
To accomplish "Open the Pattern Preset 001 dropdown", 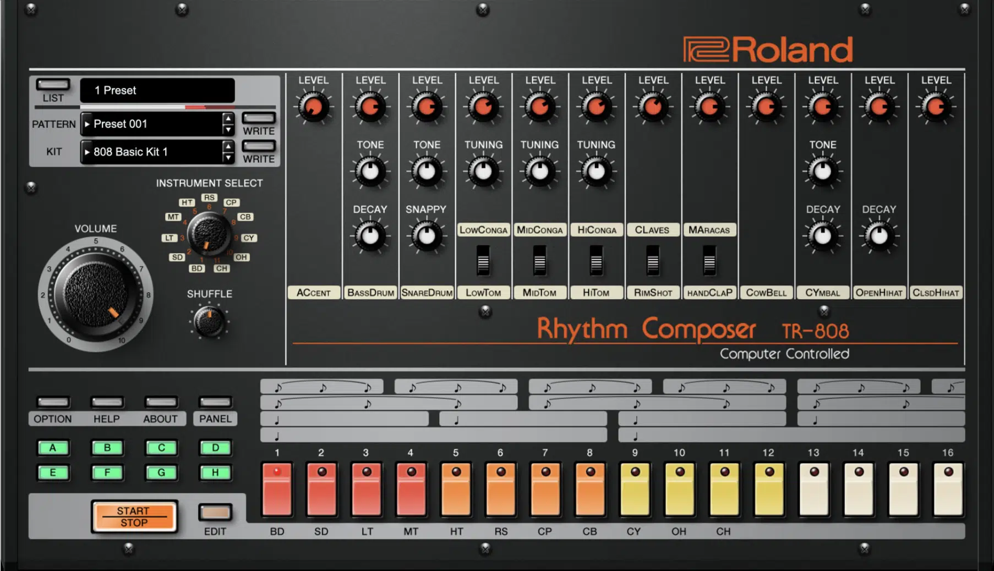I will pyautogui.click(x=151, y=124).
